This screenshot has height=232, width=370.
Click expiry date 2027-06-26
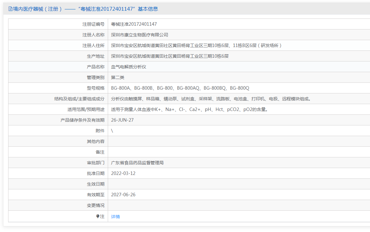click(x=123, y=195)
